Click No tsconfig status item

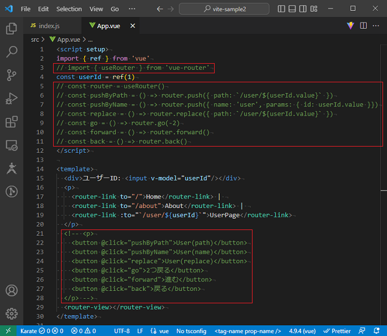tap(192, 331)
